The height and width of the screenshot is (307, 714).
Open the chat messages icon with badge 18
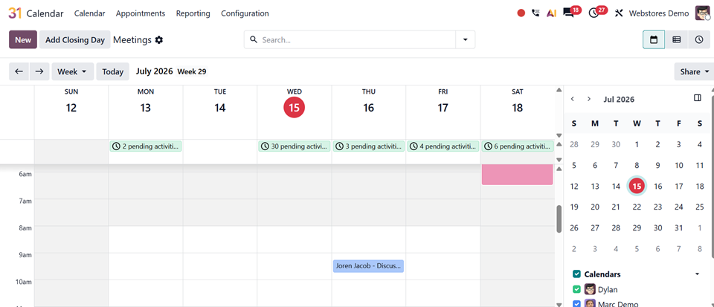(568, 13)
